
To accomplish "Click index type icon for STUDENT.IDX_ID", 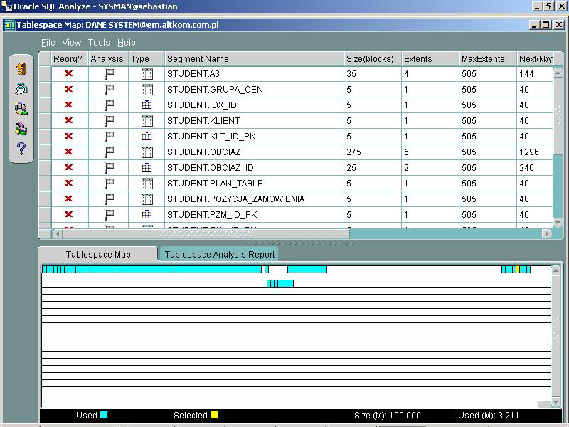I will coord(147,105).
